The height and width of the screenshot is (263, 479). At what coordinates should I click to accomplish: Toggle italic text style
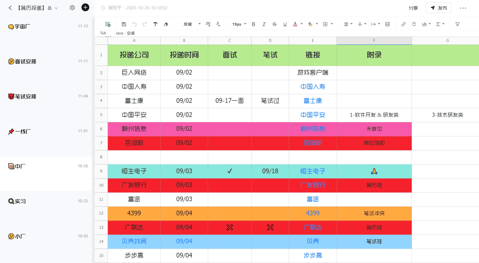264,24
